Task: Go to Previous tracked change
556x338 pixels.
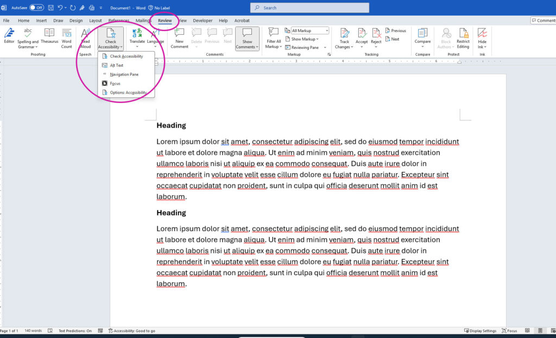Action: tap(395, 31)
